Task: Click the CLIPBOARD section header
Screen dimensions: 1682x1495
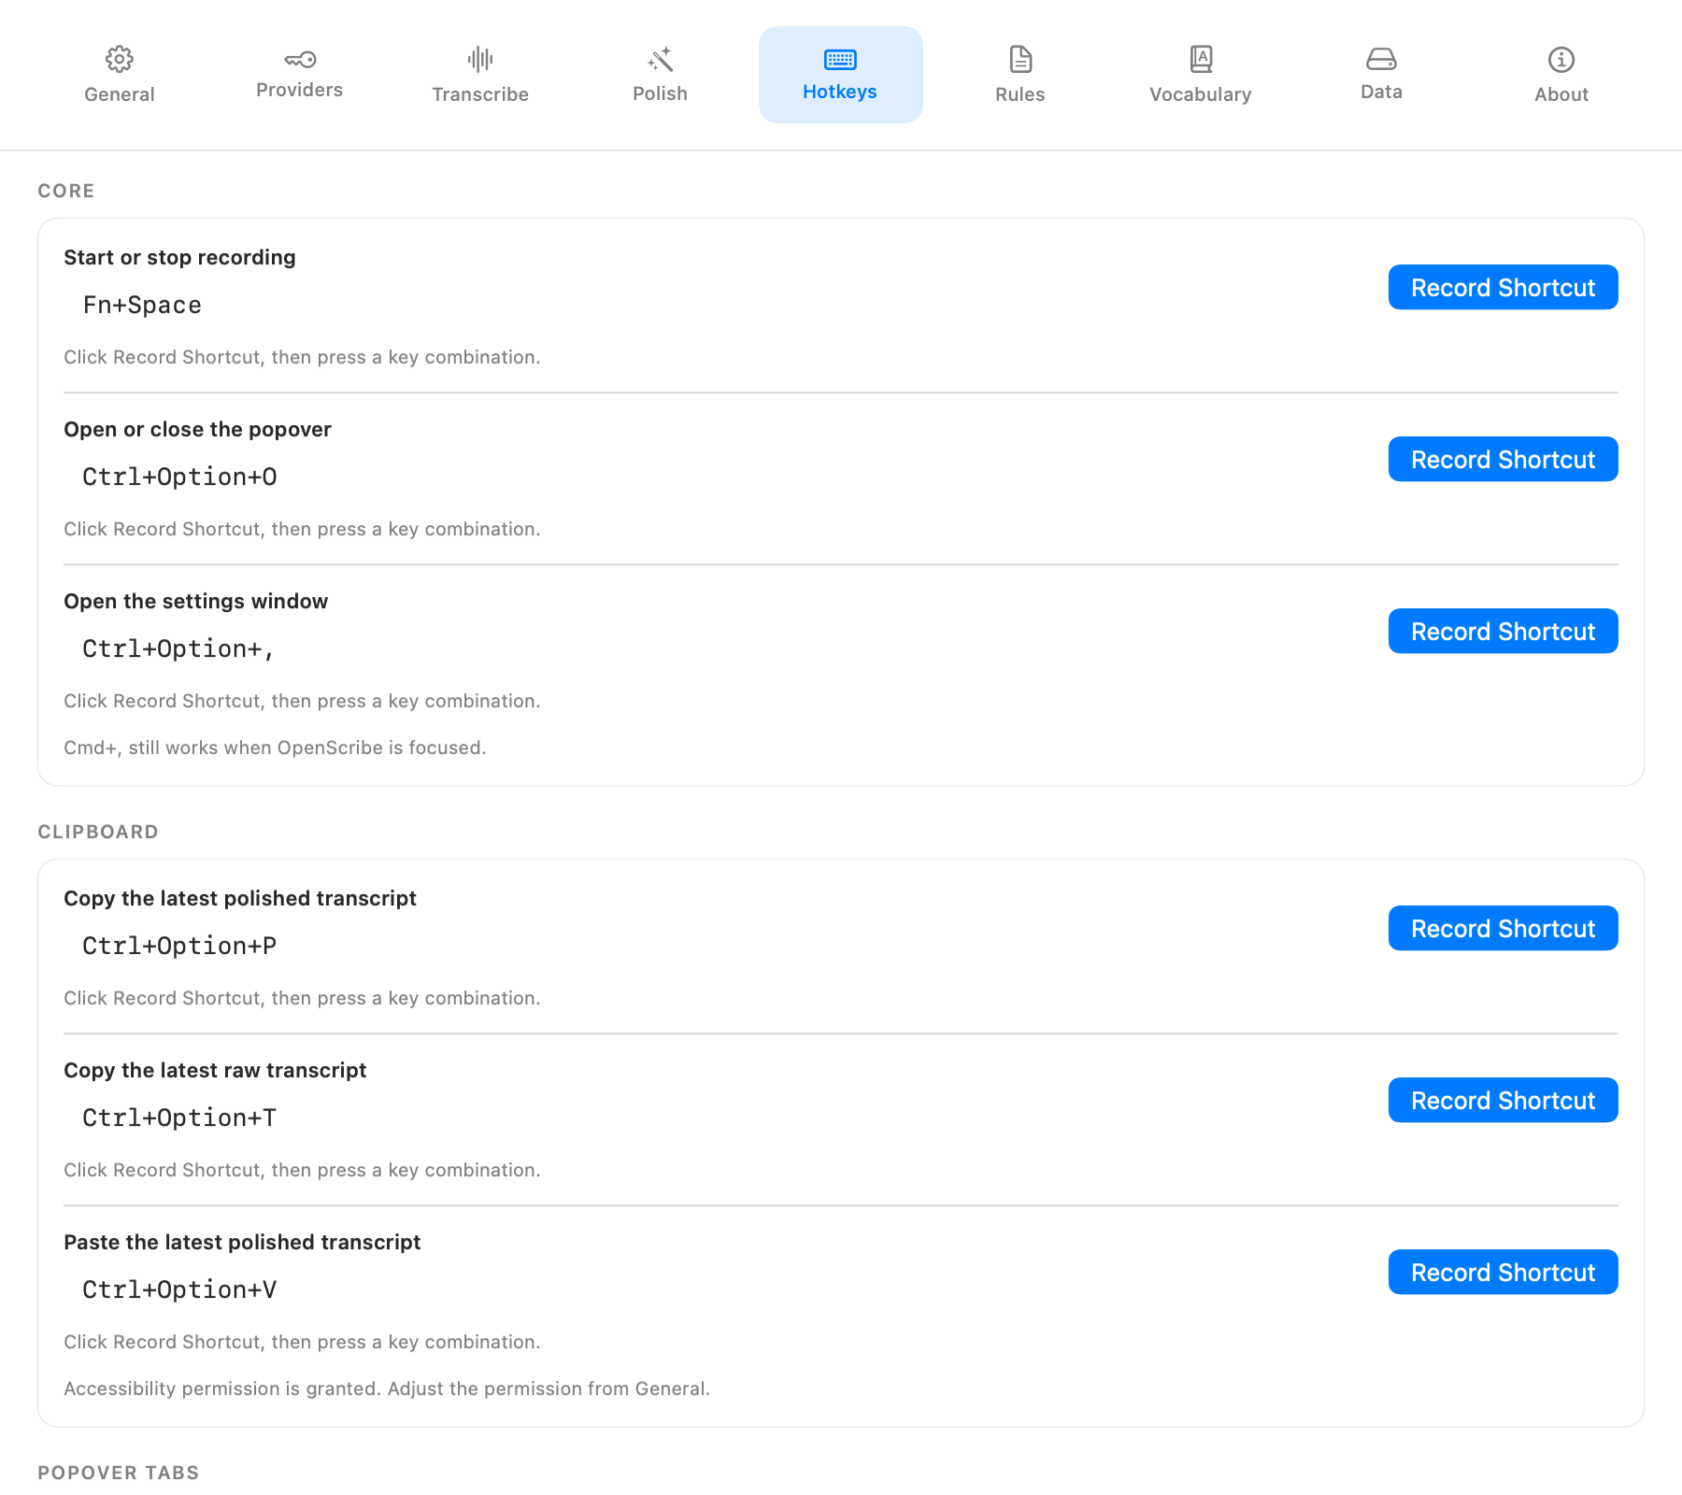Action: point(98,832)
